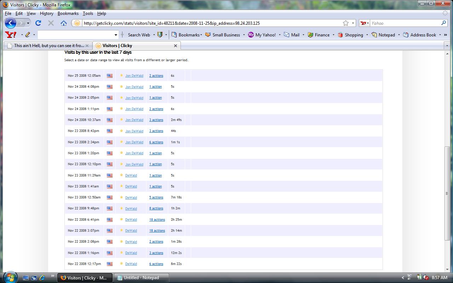Click the search magnifier icon
Image resolution: width=453 pixels, height=283 pixels.
[443, 23]
